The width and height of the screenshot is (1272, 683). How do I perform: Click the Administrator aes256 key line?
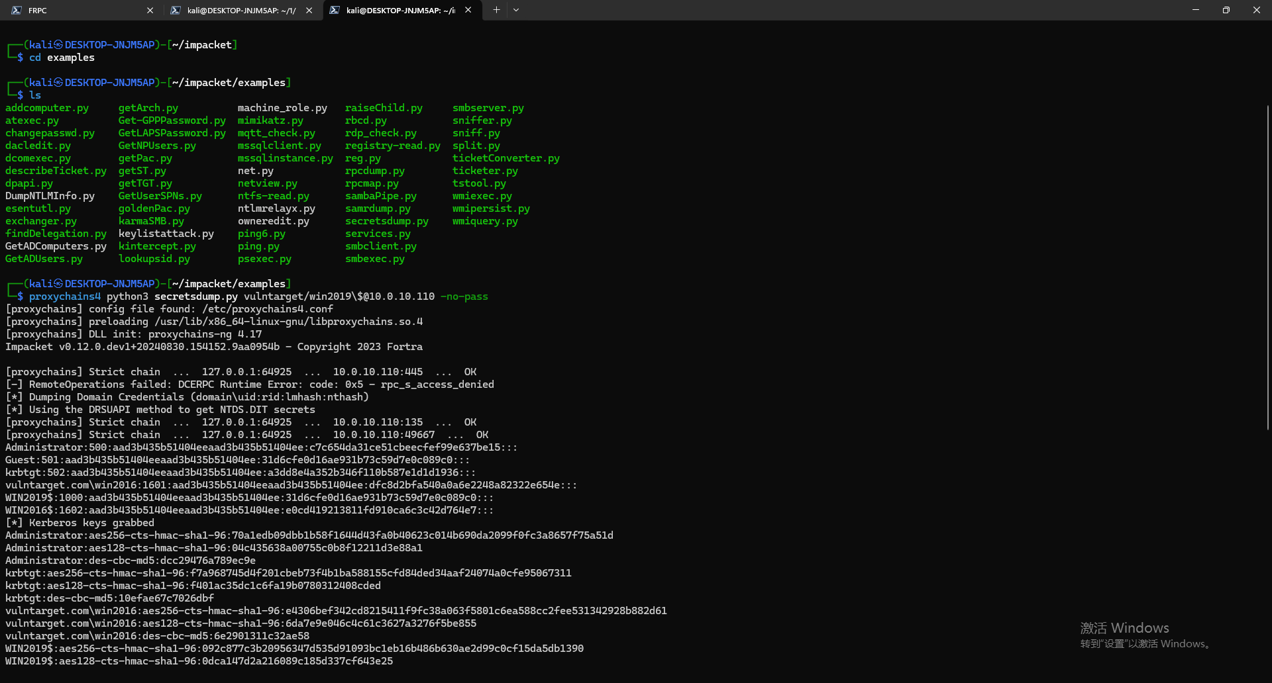pos(309,535)
